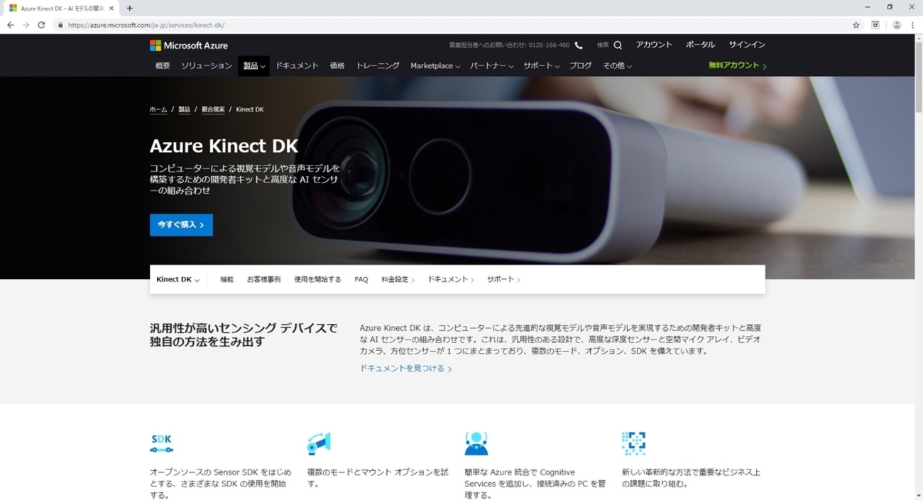Jump to 使用を開始する in the sub-navigation

pyautogui.click(x=317, y=279)
